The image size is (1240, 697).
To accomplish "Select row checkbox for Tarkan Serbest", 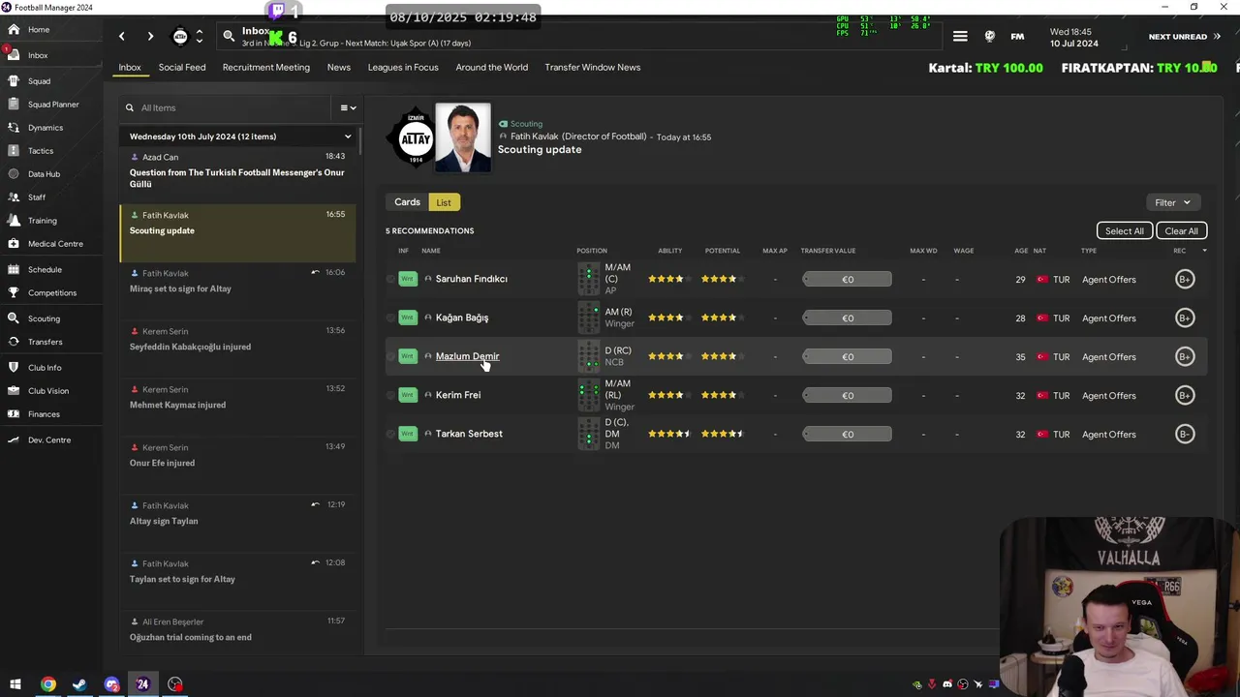I will point(391,434).
